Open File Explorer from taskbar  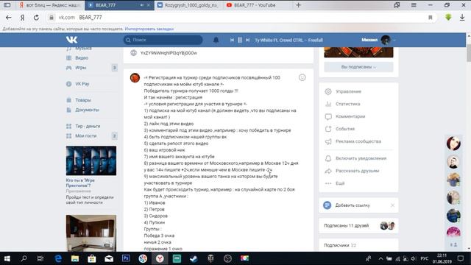pos(75,258)
